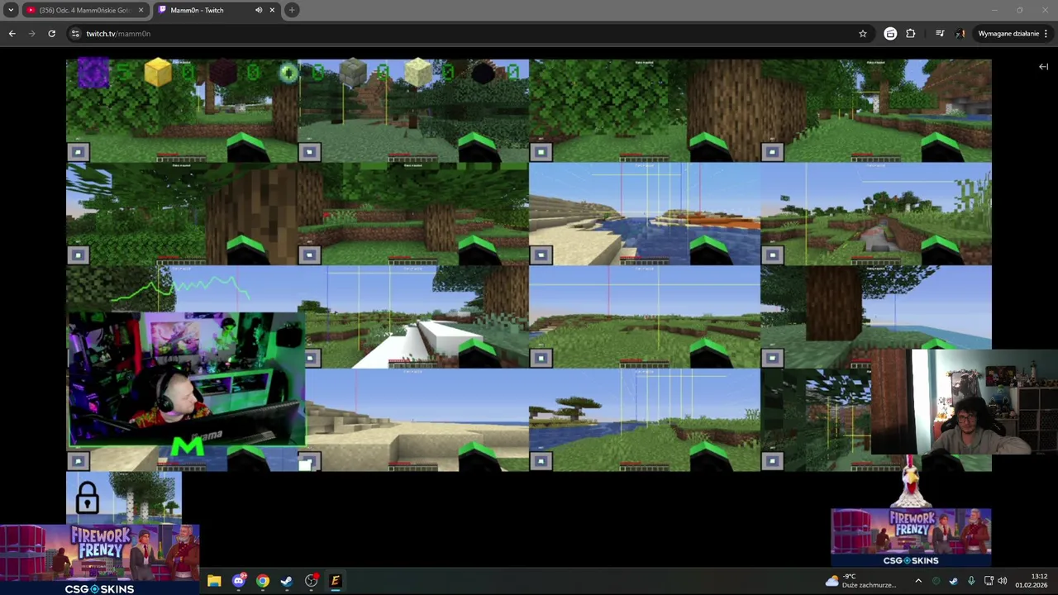Open the tab search dropdown arrow

(x=11, y=10)
